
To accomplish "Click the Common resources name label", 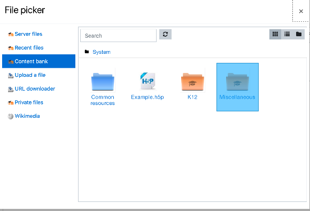I will click(103, 100).
